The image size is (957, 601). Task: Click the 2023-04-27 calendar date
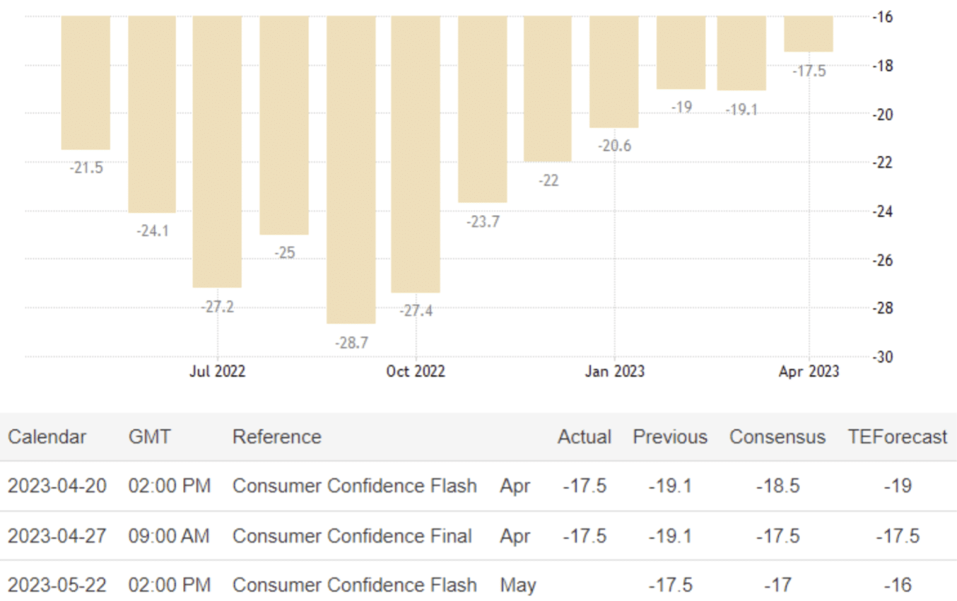[57, 536]
